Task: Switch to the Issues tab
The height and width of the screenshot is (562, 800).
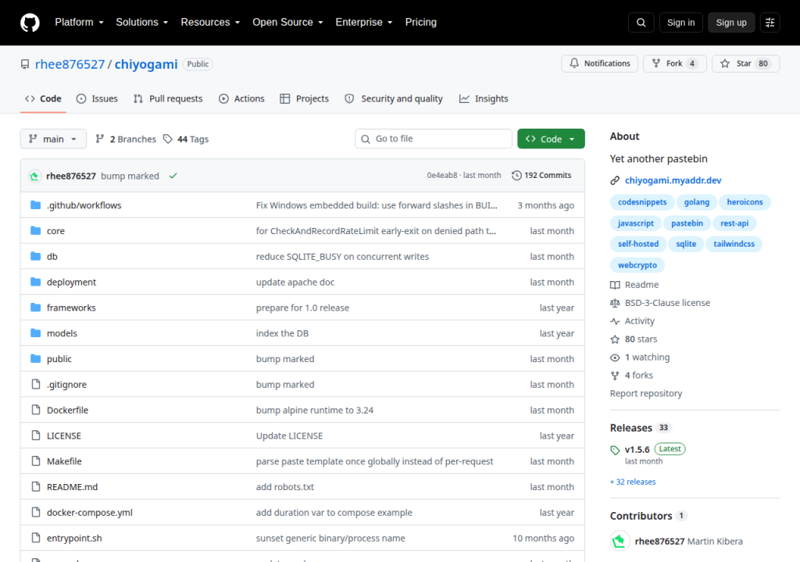Action: coord(97,99)
